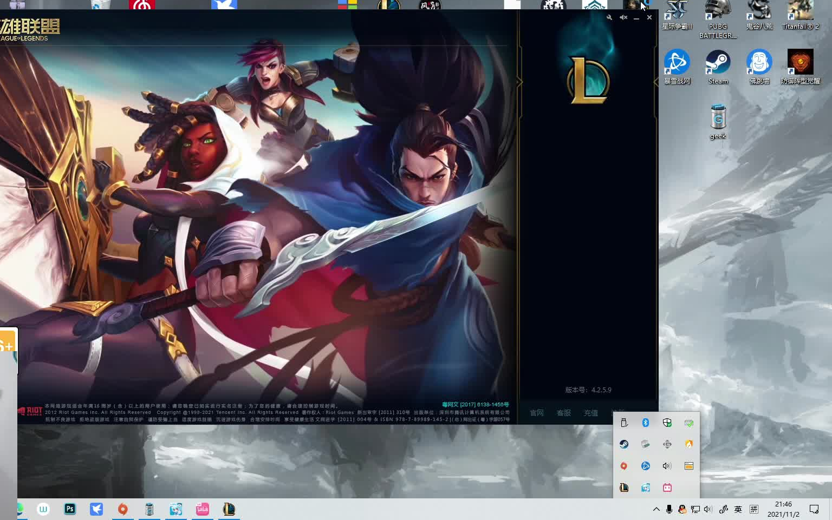Switch input language 英 indicator
The height and width of the screenshot is (520, 832).
click(738, 509)
